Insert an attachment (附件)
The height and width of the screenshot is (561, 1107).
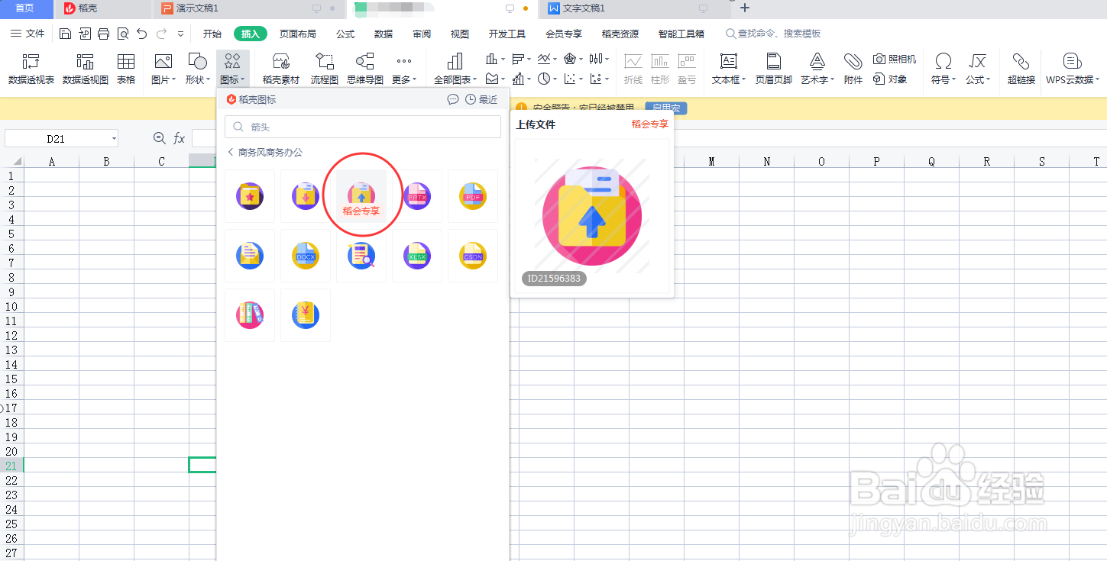pyautogui.click(x=853, y=69)
